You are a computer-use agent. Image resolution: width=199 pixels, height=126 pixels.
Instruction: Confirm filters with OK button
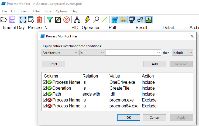129,118
